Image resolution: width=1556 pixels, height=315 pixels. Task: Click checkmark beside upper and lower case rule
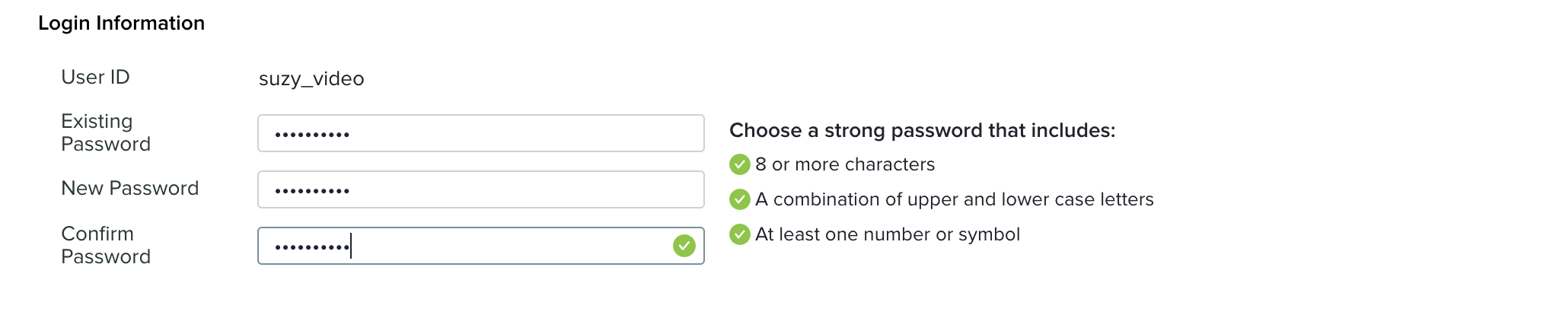(x=739, y=199)
